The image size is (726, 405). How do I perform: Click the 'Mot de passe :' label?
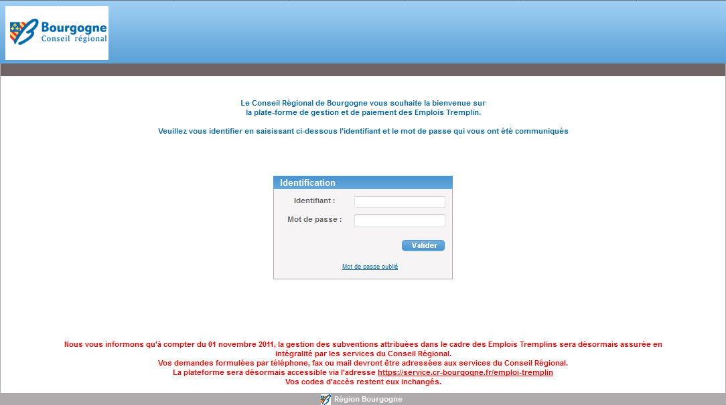pyautogui.click(x=314, y=220)
